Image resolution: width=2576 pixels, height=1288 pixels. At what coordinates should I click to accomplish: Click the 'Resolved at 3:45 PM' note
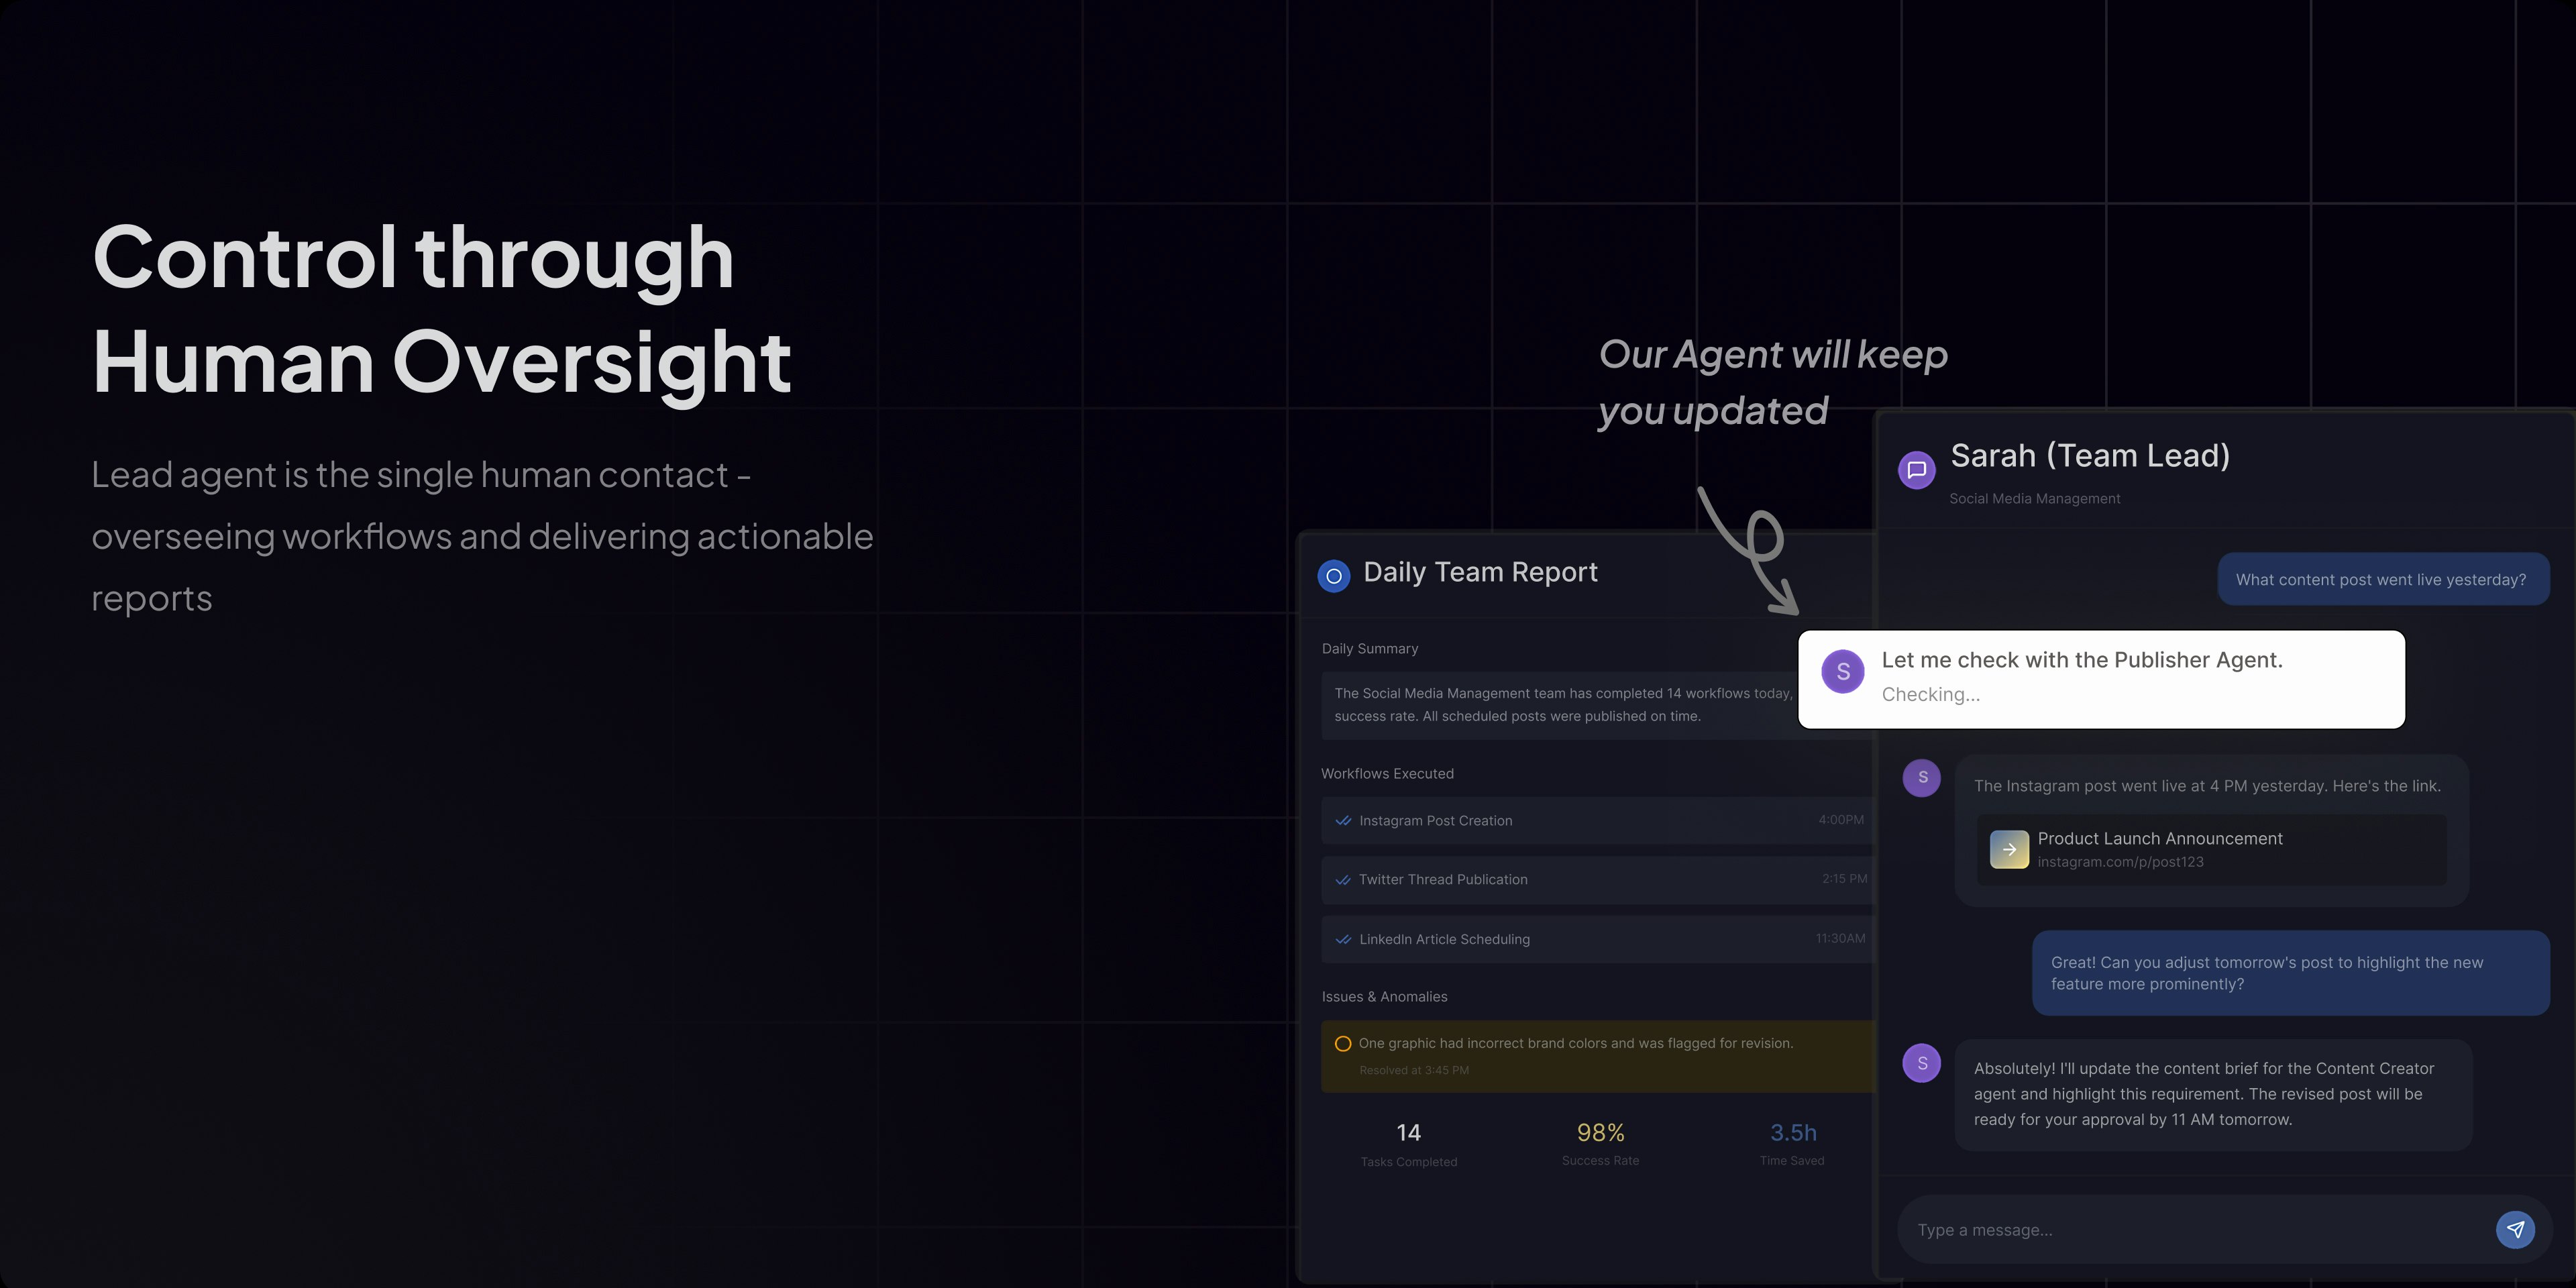point(1414,1071)
